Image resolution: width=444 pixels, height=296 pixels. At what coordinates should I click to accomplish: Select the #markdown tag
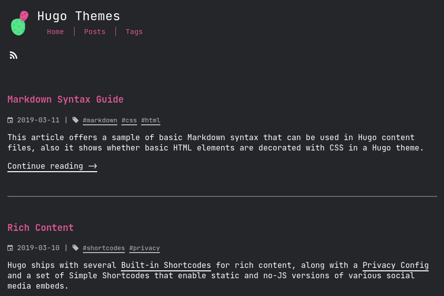pos(100,120)
